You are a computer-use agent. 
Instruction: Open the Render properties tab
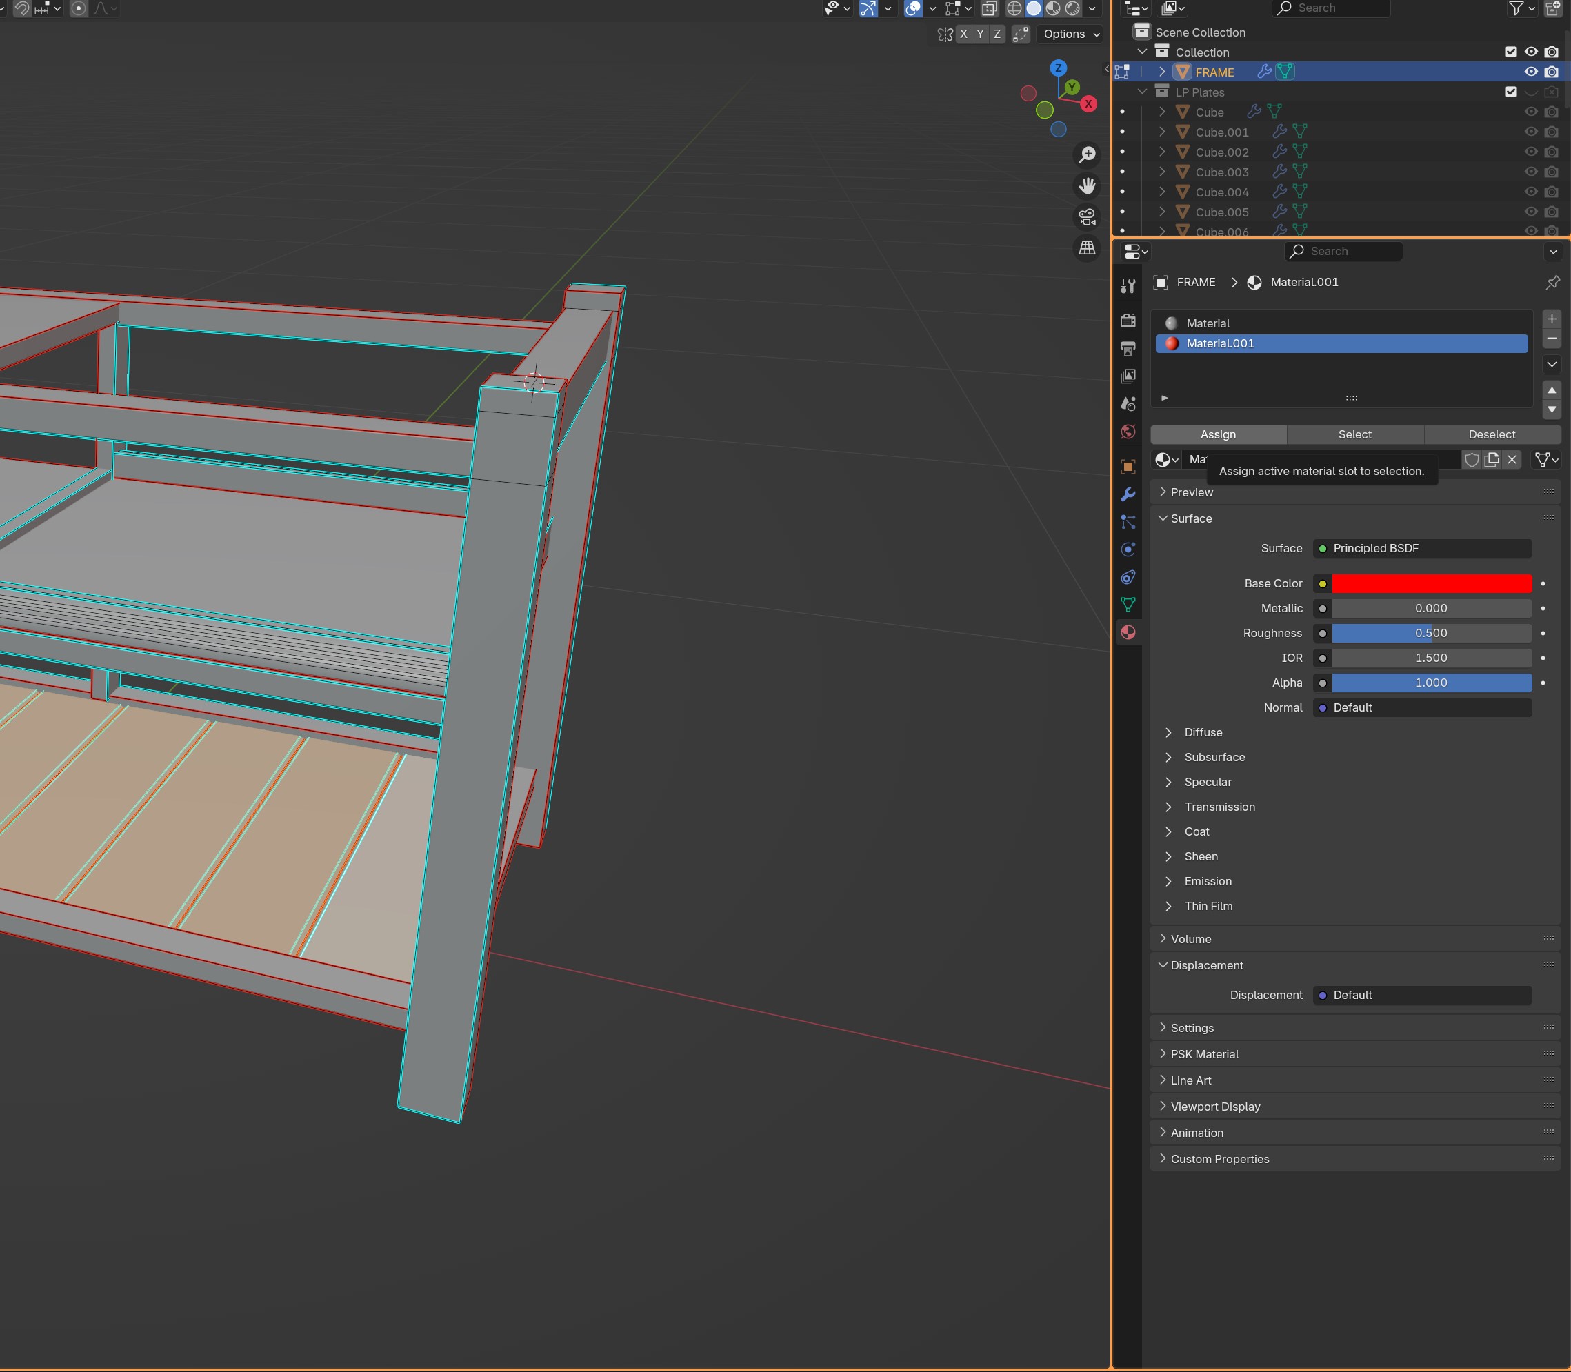[1128, 321]
